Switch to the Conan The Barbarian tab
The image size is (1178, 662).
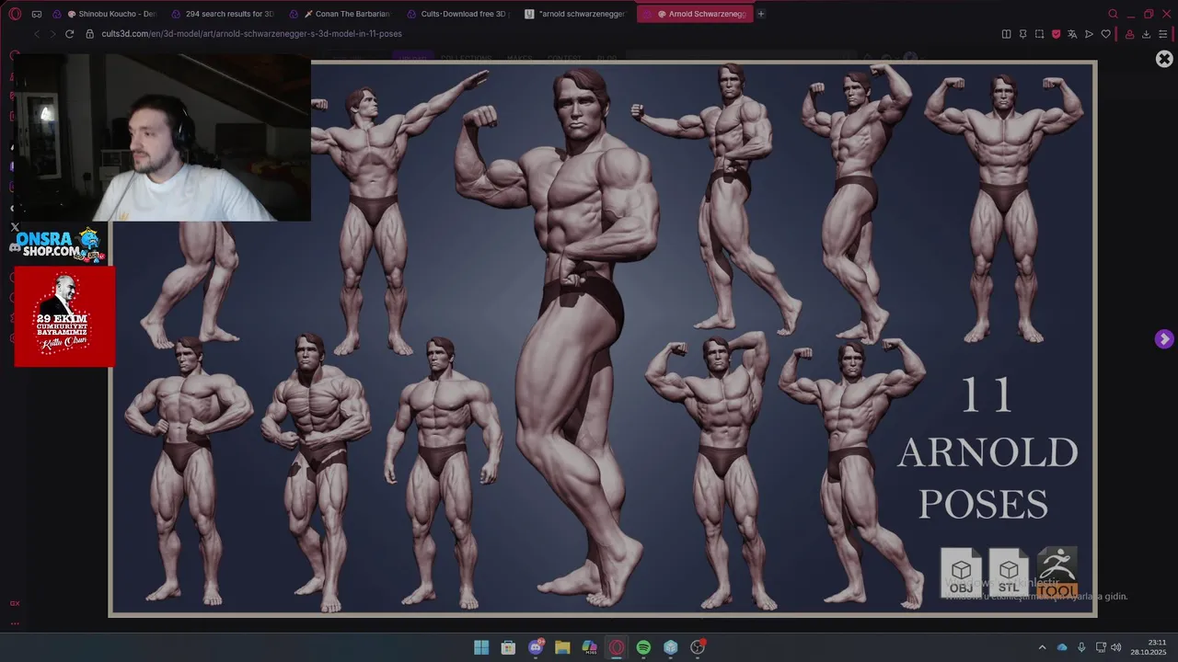coord(340,14)
